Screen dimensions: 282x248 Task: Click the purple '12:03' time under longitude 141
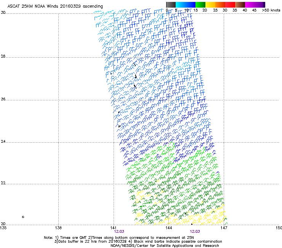click(119, 232)
